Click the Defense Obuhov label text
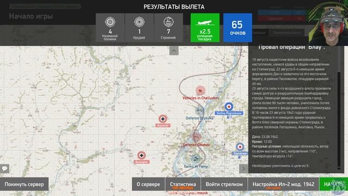The width and height of the screenshot is (348, 196). (x=196, y=145)
